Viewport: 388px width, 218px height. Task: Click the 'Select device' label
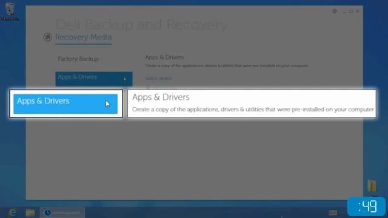pyautogui.click(x=159, y=78)
